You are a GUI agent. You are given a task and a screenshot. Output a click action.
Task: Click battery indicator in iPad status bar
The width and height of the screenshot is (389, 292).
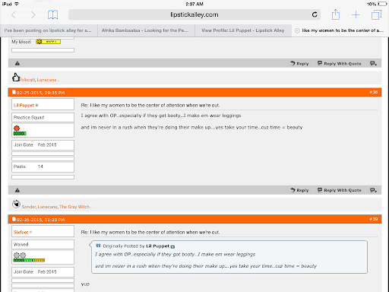(382, 4)
